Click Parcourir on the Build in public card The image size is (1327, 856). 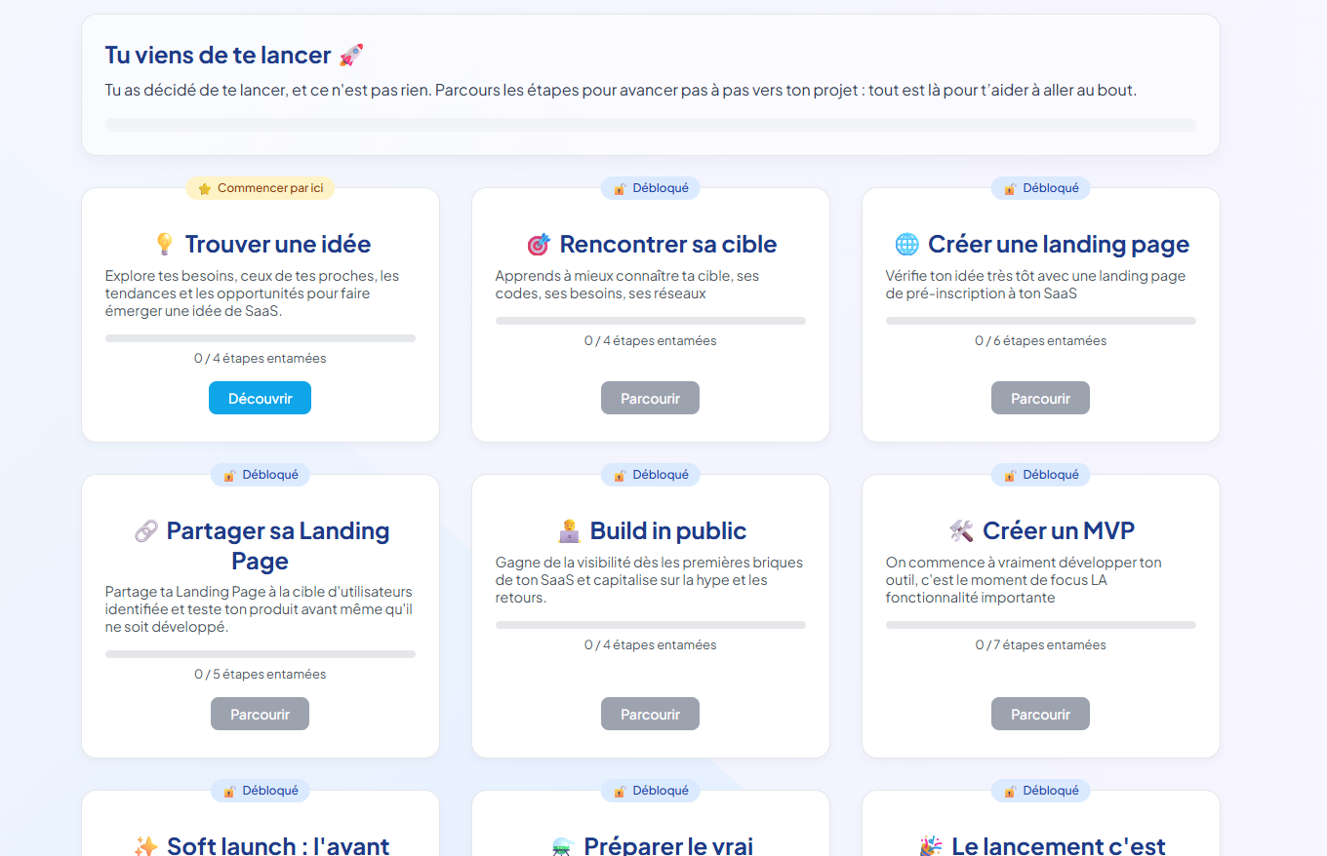coord(650,714)
